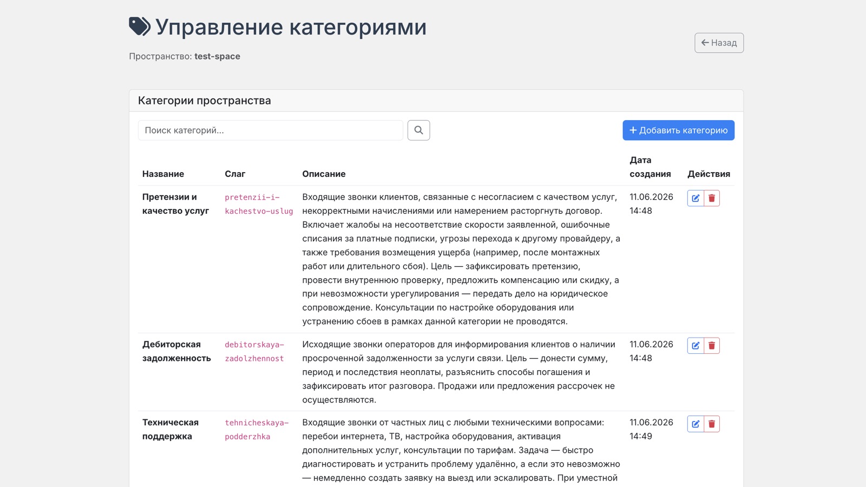The height and width of the screenshot is (487, 866).
Task: Go back with the Назад button
Action: (x=719, y=43)
